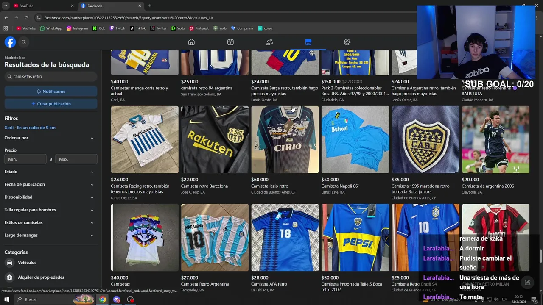Click the Vehículos category icon
This screenshot has height=305, width=543.
(9, 263)
